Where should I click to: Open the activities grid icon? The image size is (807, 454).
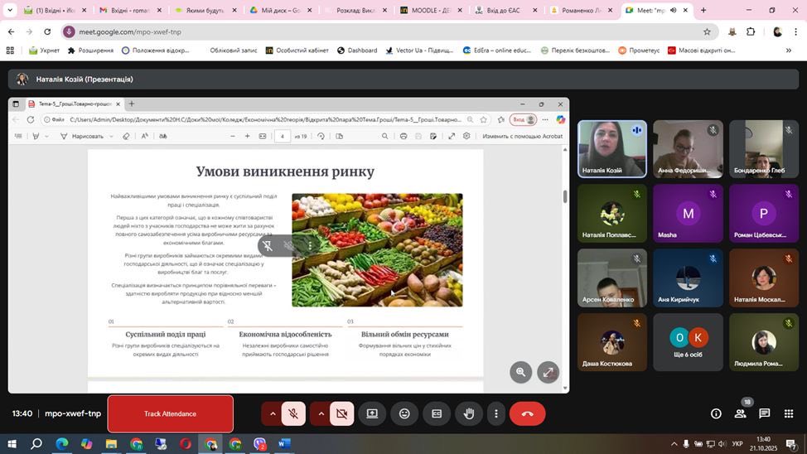[789, 414]
